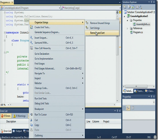Click the Insert Snippet menu icon
The height and width of the screenshot is (140, 158).
[31, 37]
